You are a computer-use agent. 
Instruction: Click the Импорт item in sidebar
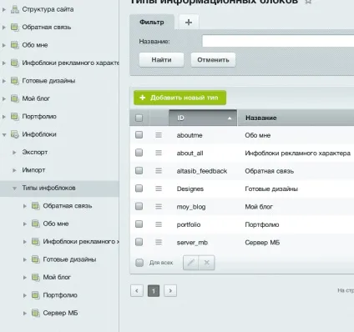pos(33,170)
